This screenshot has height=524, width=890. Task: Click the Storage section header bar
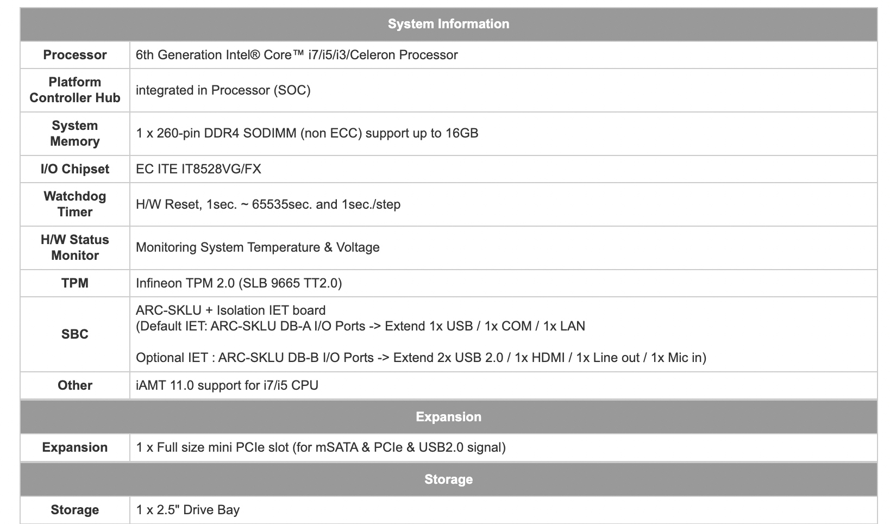(448, 479)
